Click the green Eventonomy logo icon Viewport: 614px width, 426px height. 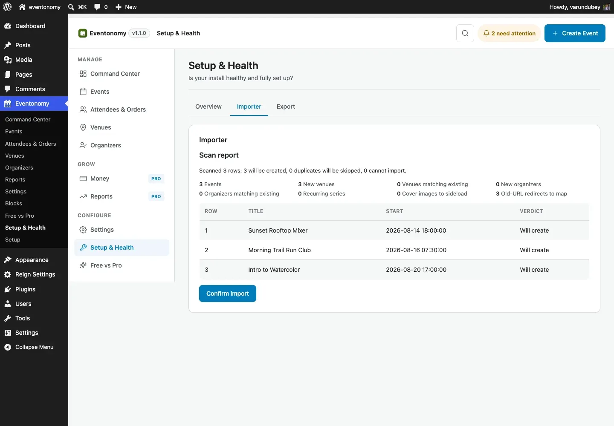[x=83, y=33]
